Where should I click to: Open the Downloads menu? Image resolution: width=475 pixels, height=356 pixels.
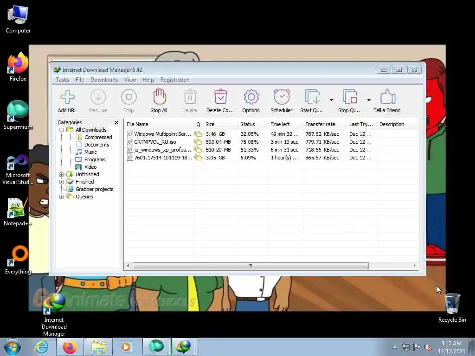coord(104,80)
